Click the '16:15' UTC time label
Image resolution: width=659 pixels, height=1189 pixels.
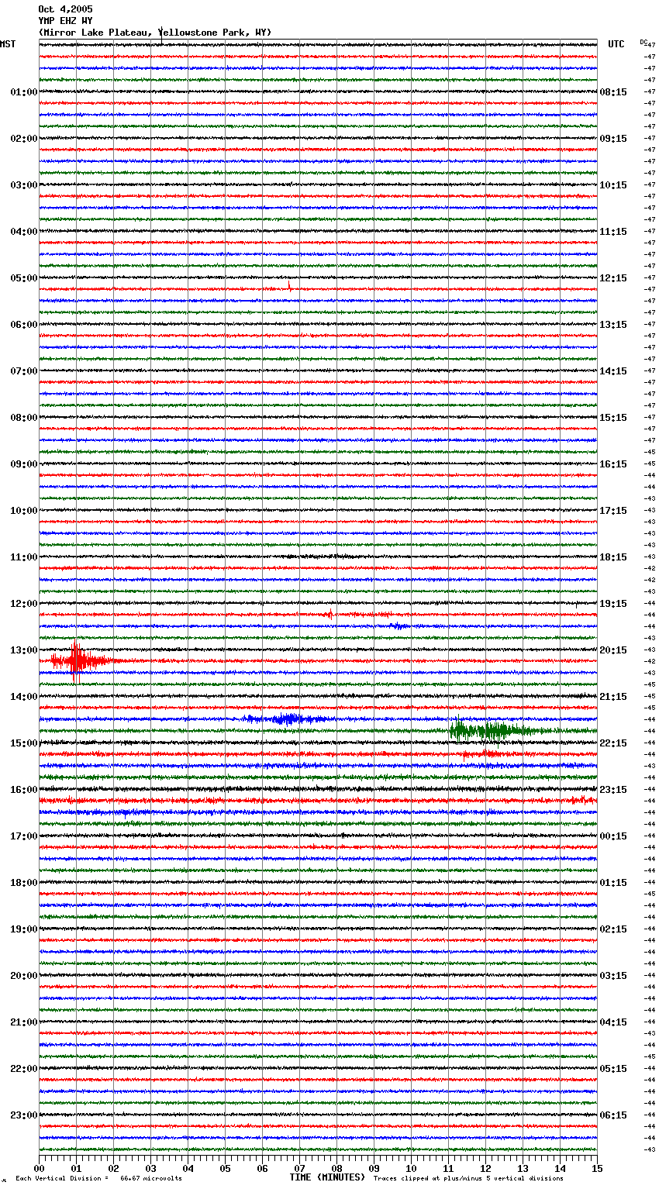pyautogui.click(x=613, y=464)
